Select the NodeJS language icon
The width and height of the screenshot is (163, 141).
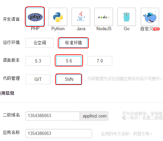point(104,17)
